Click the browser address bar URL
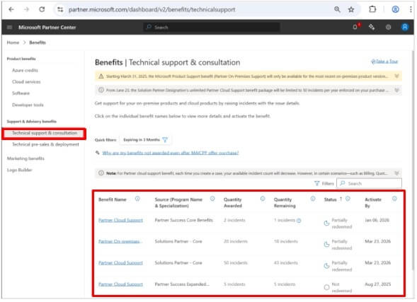 click(x=152, y=10)
